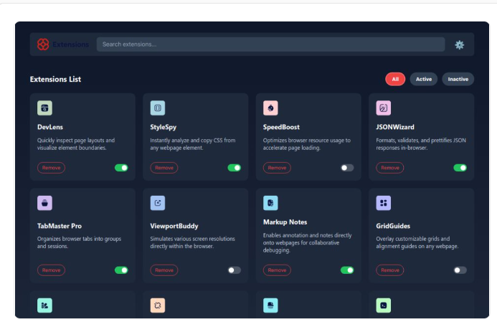
Task: Click 'Instantly analyze and copy CSS' description
Action: point(193,144)
